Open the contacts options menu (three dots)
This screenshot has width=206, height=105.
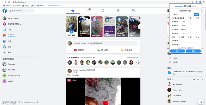pos(203,80)
